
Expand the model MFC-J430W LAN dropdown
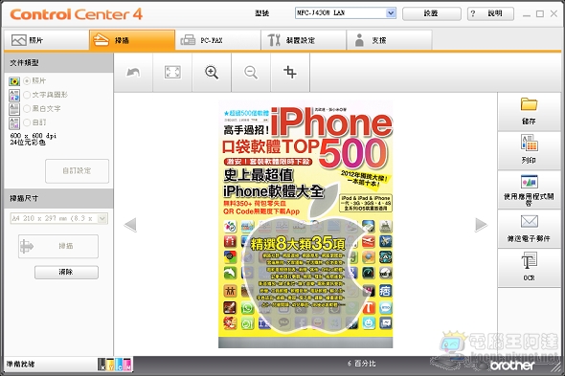tap(391, 13)
